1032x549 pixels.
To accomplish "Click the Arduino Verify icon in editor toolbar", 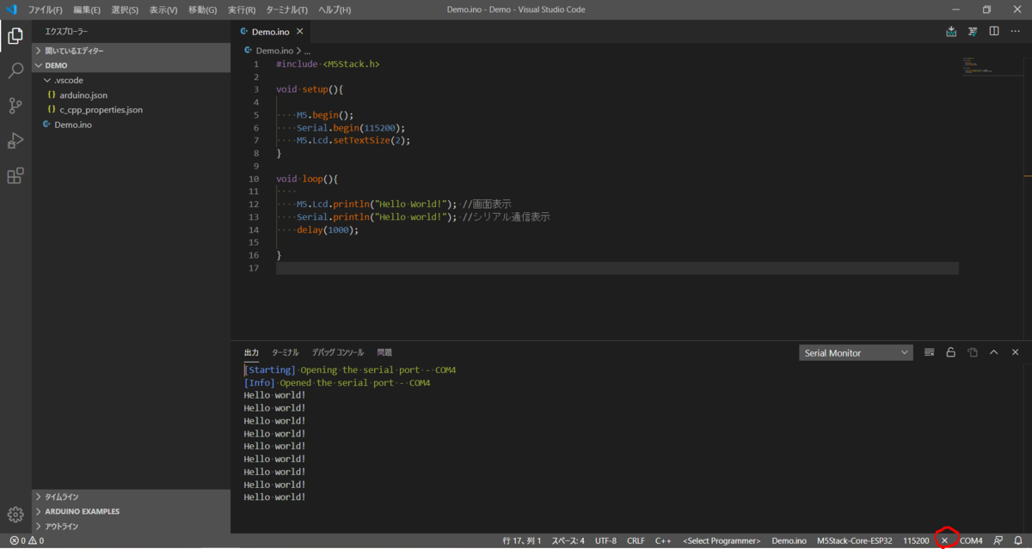I will point(973,32).
